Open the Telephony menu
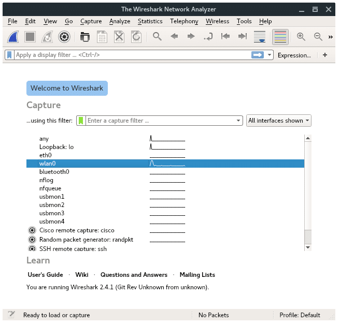Image resolution: width=340 pixels, height=325 pixels. pos(184,21)
